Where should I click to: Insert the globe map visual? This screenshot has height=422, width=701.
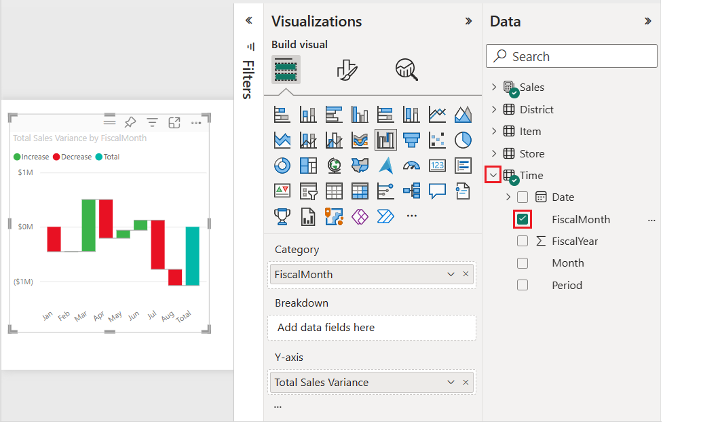point(334,165)
